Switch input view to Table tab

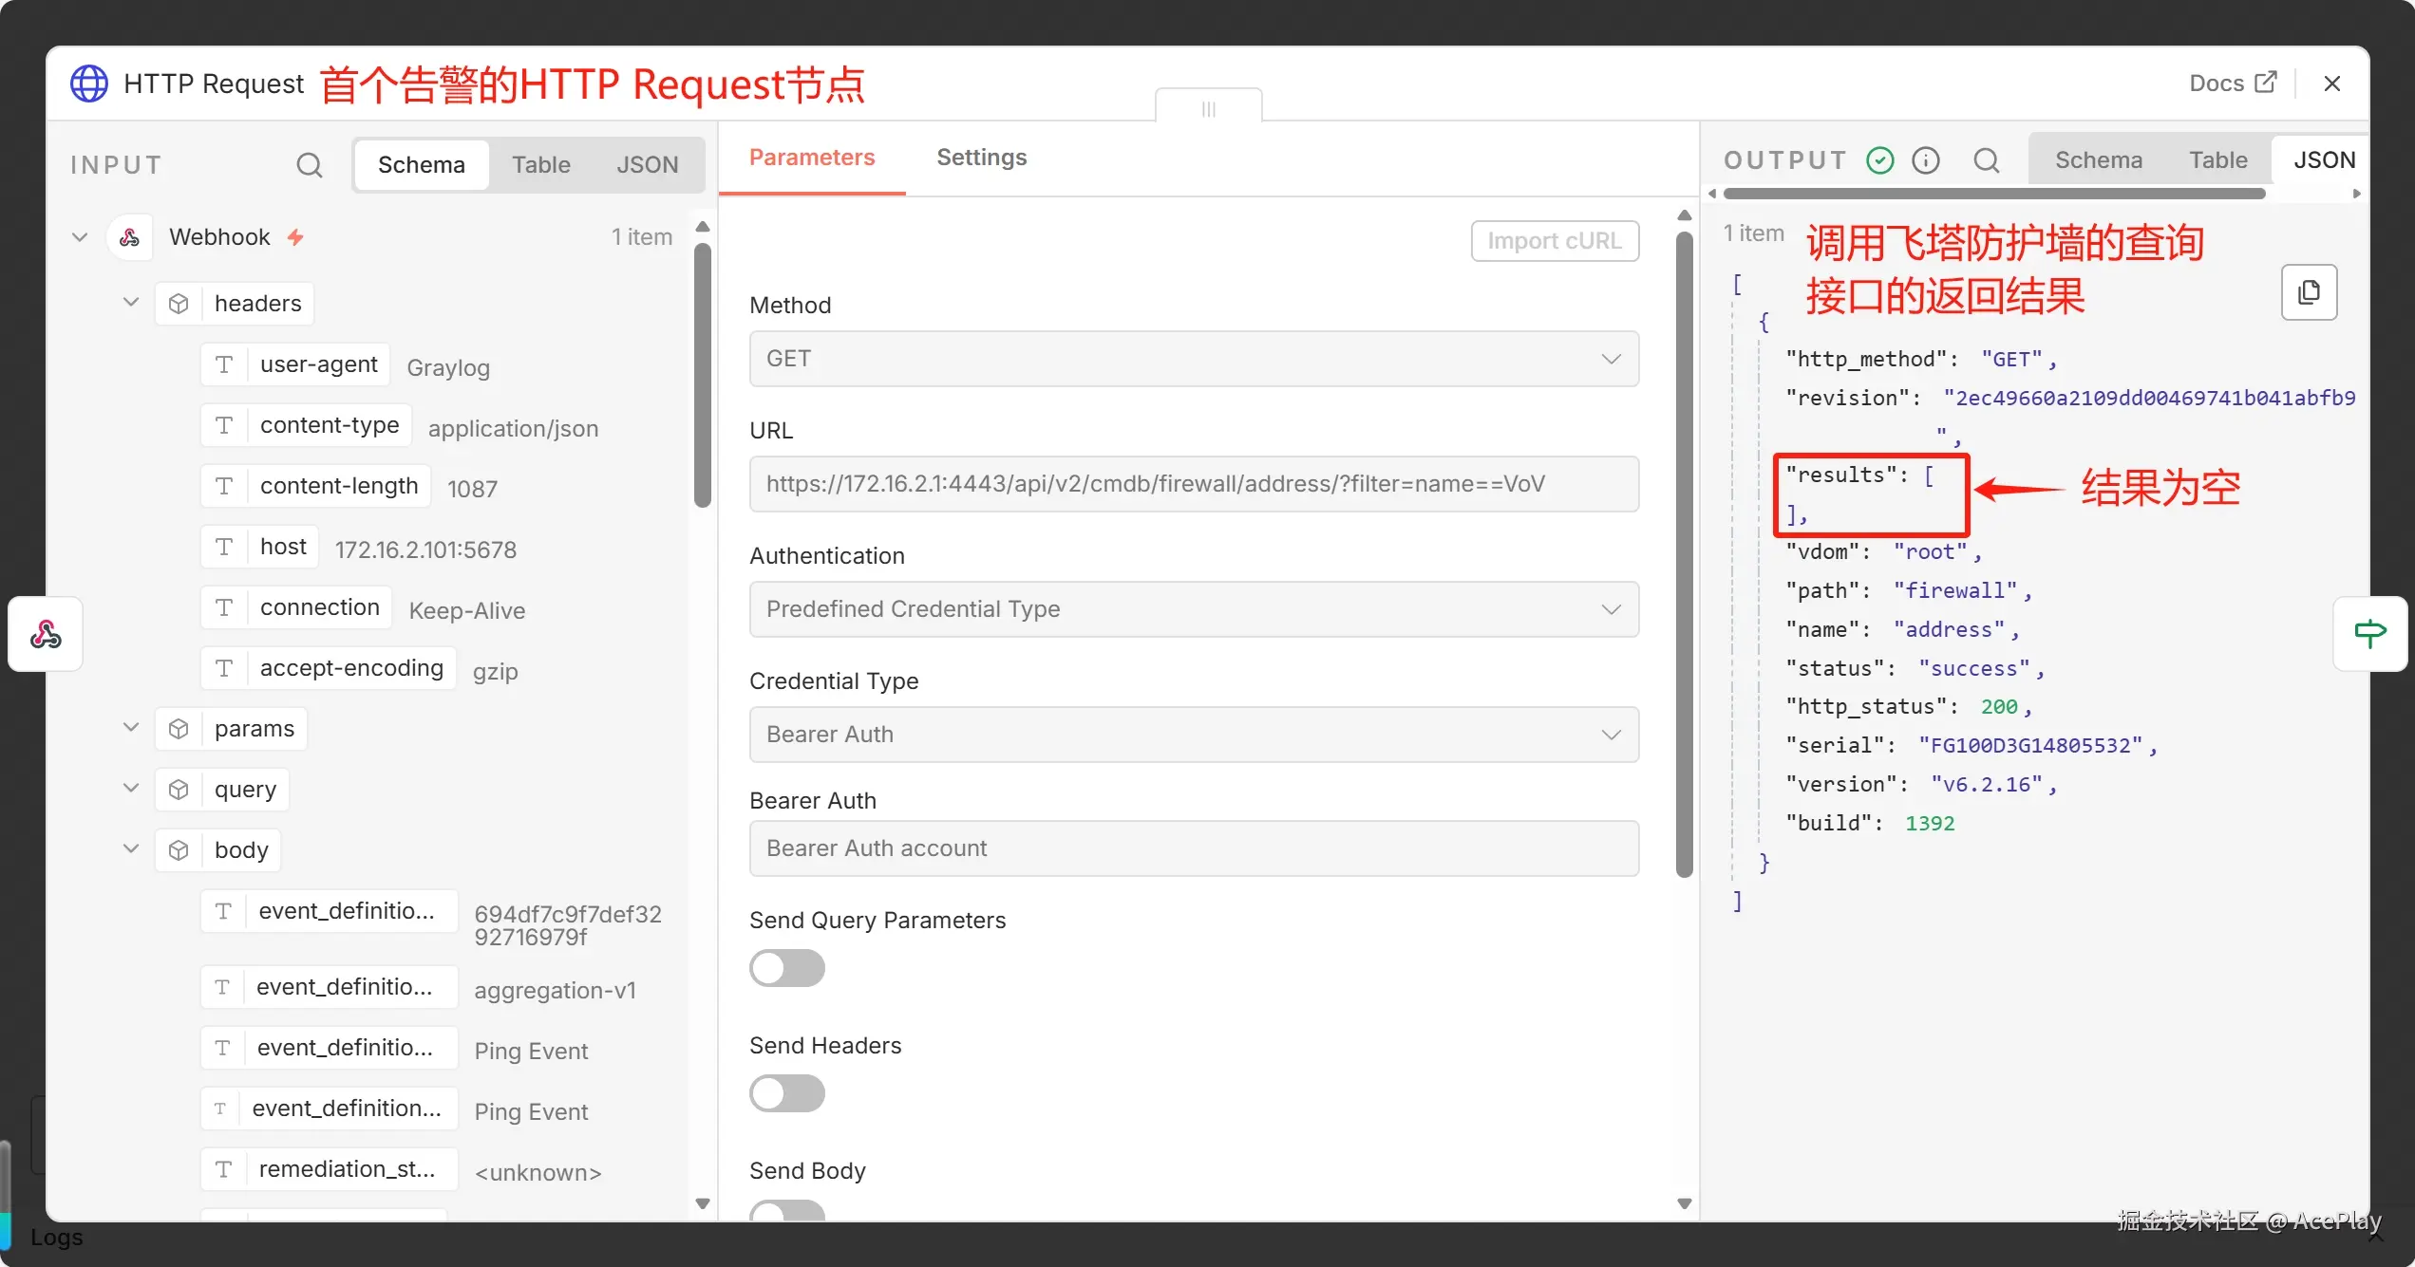540,165
